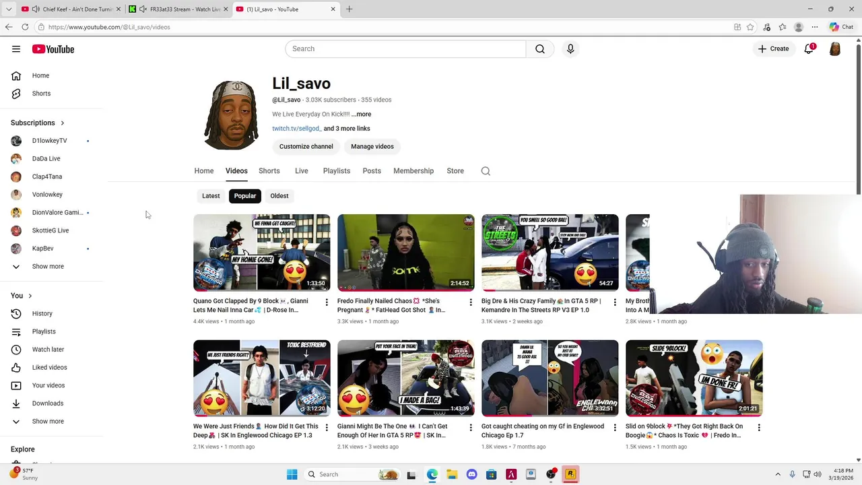The width and height of the screenshot is (862, 485).
Task: Click the browser address bar
Action: pos(384,27)
